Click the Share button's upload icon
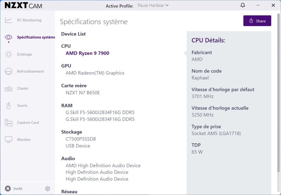This screenshot has height=195, width=281. [x=251, y=21]
